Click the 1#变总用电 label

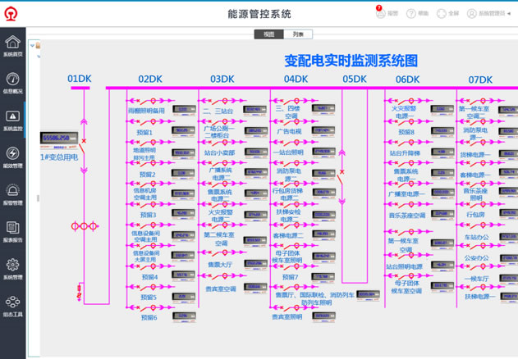59,157
